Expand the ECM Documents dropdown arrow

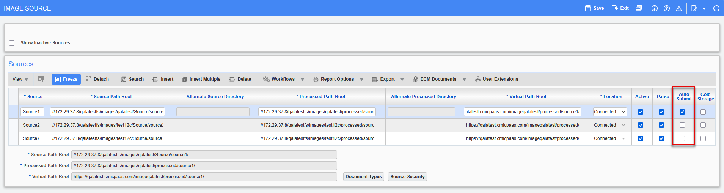click(464, 80)
